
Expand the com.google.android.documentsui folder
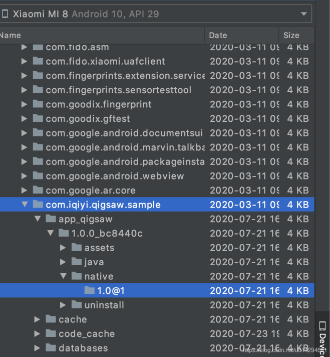click(x=24, y=133)
